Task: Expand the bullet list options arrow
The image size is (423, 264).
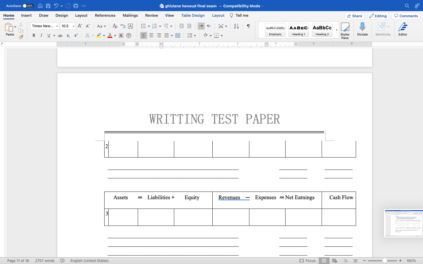Action: click(149, 26)
